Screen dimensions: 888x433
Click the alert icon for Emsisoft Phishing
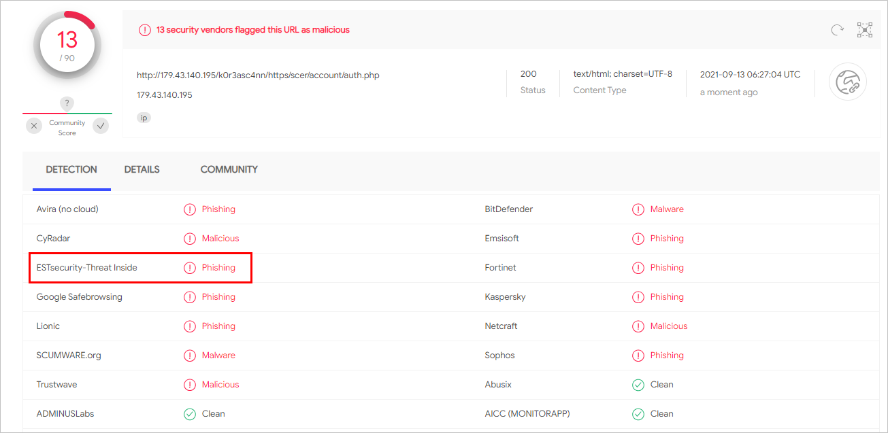click(638, 239)
